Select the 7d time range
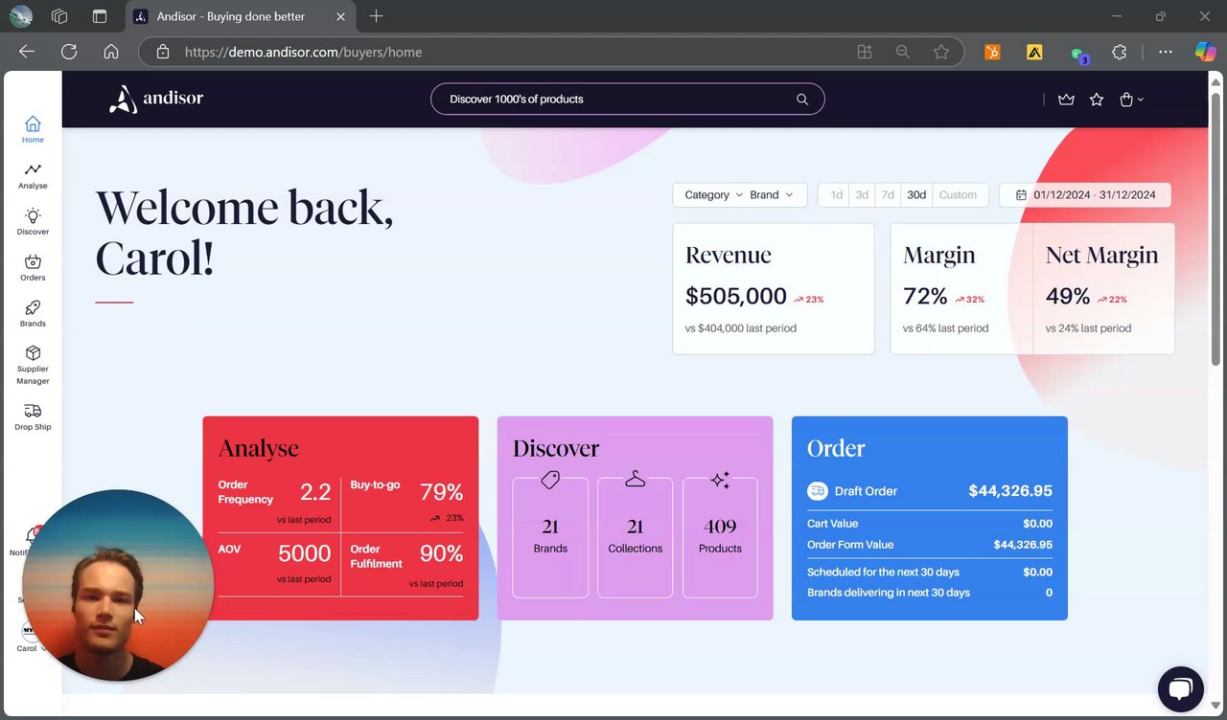Image resolution: width=1227 pixels, height=720 pixels. pyautogui.click(x=888, y=194)
